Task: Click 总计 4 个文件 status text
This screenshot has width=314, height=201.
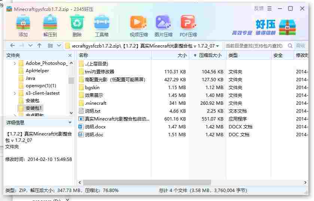Action: pyautogui.click(x=173, y=191)
